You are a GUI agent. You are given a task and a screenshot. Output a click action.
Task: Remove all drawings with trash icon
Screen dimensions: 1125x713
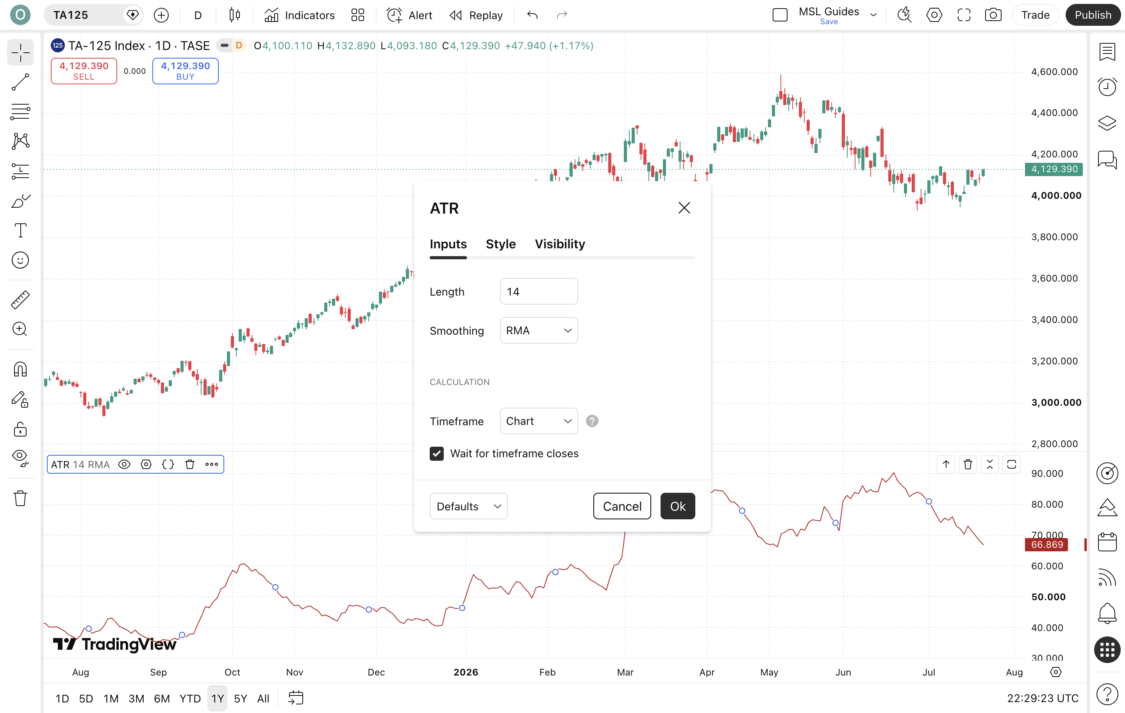pos(20,498)
